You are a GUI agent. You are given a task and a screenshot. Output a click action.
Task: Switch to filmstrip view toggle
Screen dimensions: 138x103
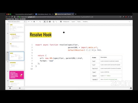pos(10,88)
